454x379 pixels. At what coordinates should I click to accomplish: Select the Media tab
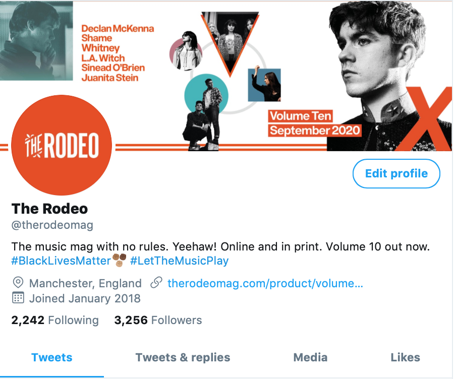[310, 358]
